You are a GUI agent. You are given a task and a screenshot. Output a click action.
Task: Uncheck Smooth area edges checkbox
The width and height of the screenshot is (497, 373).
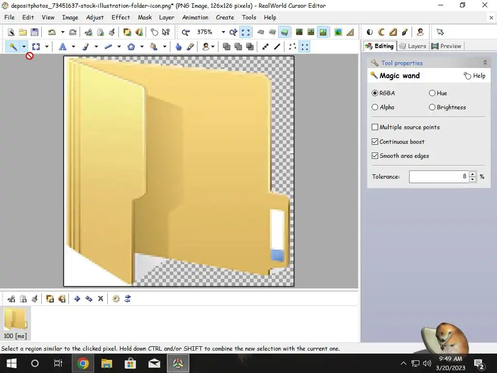point(375,156)
